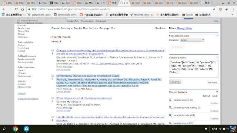Viewport: 237px width, 133px height.
Task: Filter by Review article type
Action: [21, 34]
